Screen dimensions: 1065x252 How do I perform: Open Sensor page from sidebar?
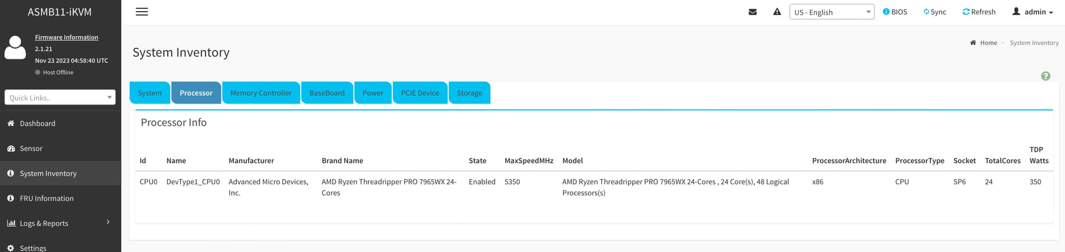[31, 148]
